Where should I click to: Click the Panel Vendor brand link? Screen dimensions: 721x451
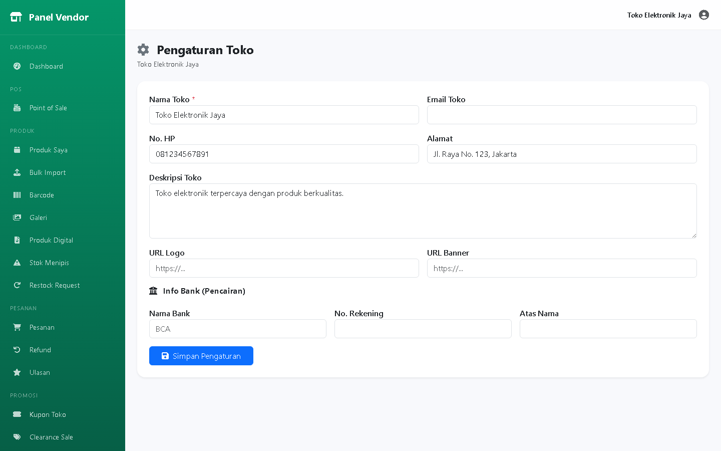tap(50, 17)
